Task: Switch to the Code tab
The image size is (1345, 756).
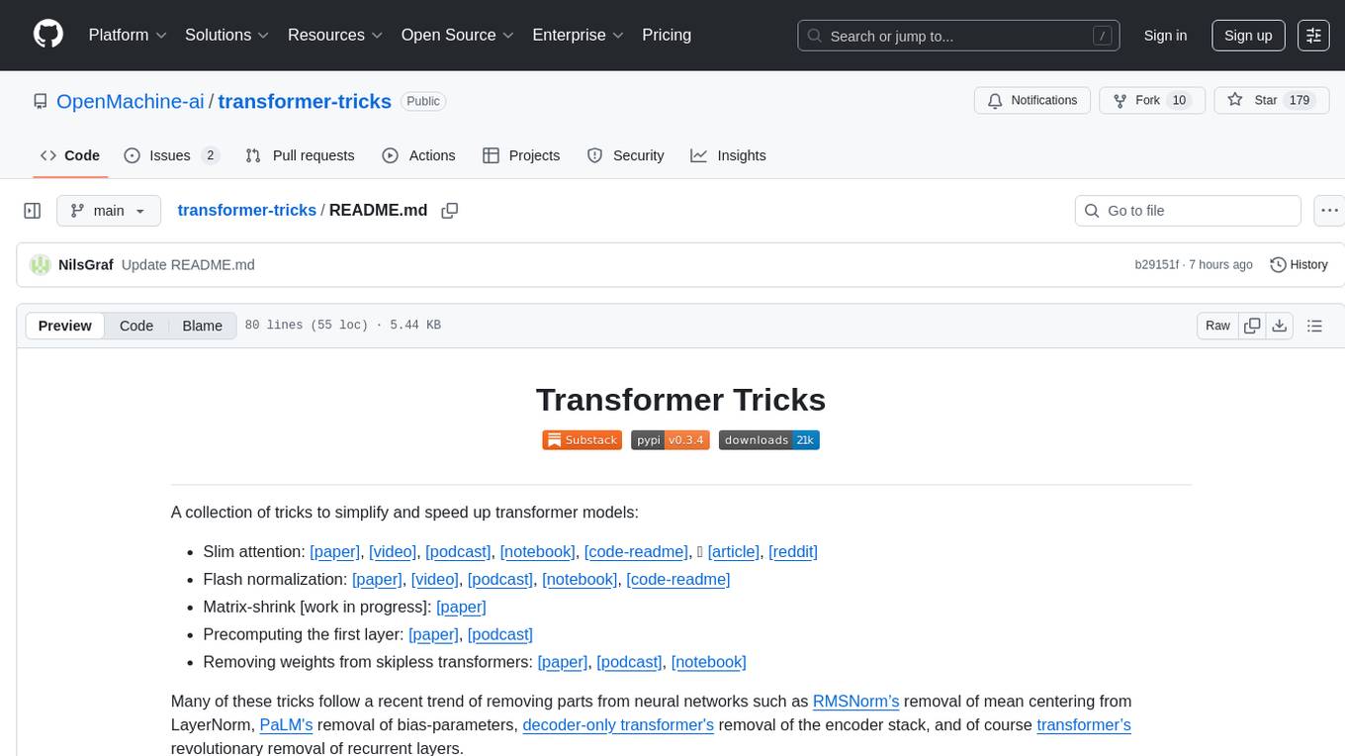Action: pos(70,155)
